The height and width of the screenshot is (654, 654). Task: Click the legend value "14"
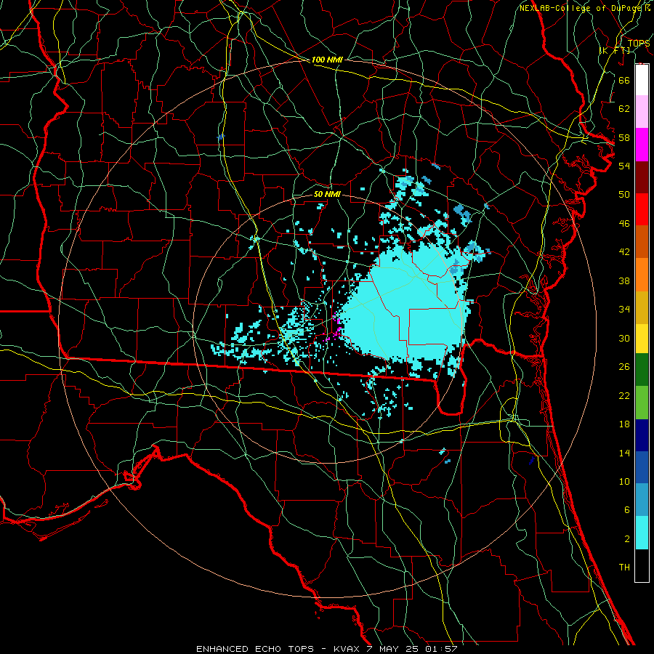point(624,453)
